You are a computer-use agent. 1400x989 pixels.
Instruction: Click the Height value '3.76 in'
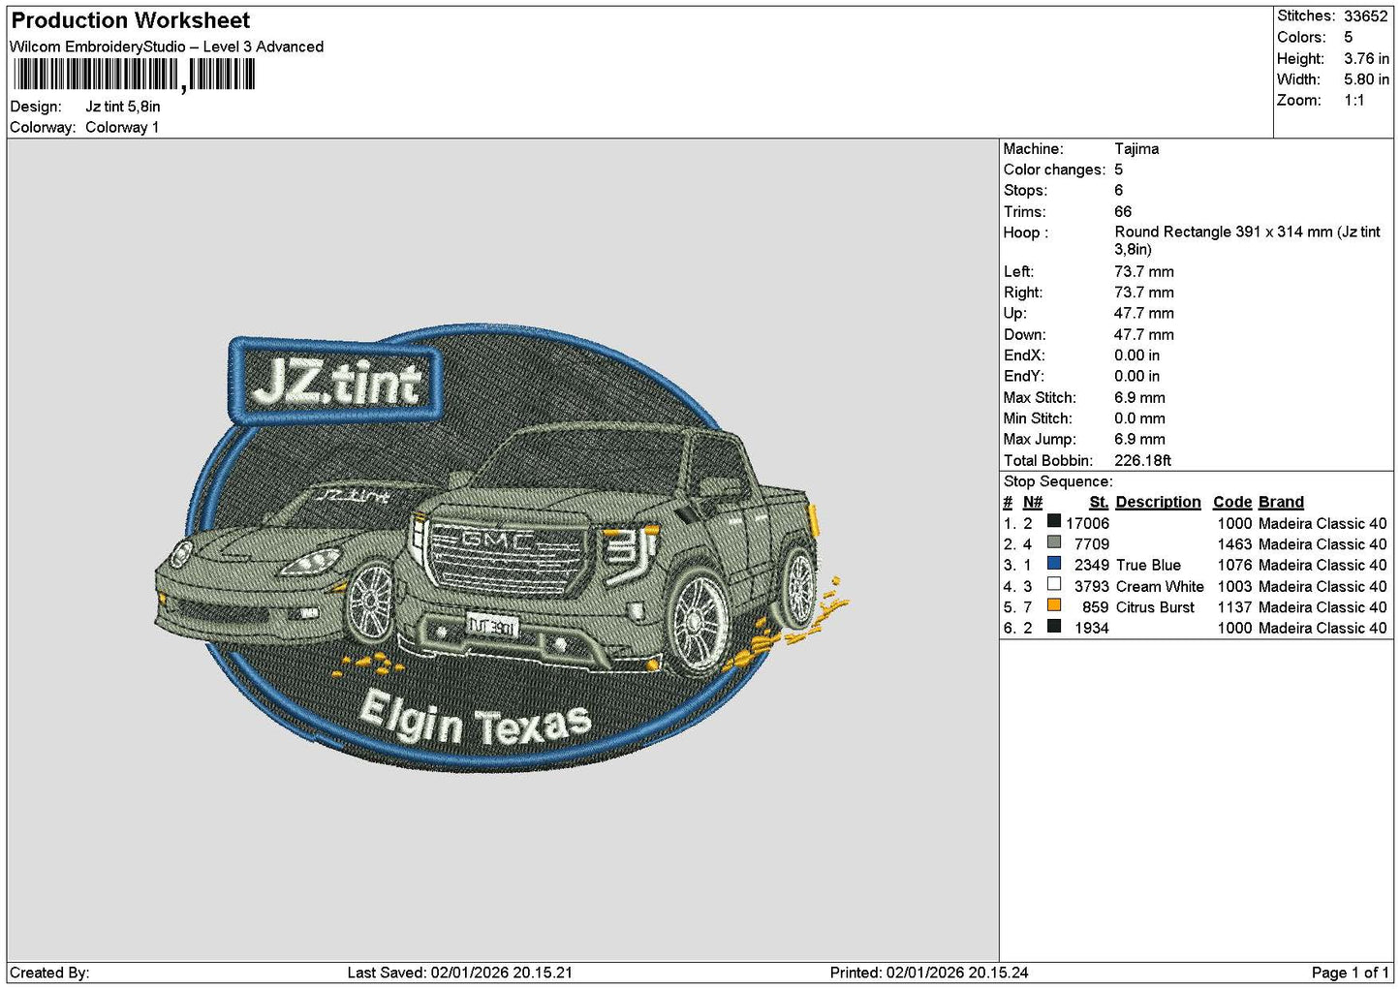click(1366, 58)
